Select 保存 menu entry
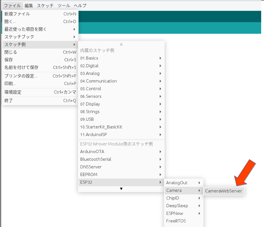This screenshot has width=264, height=227. 40,60
